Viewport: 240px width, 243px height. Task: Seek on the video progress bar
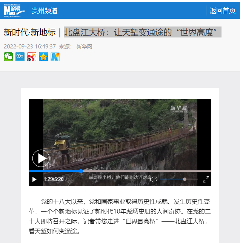(x=120, y=171)
